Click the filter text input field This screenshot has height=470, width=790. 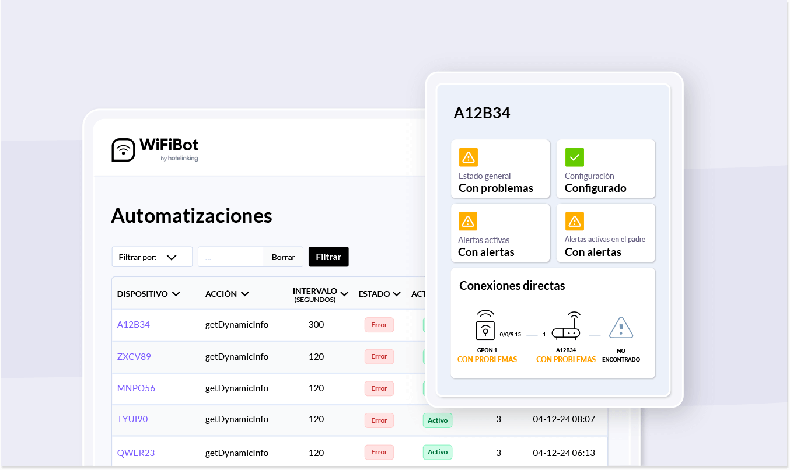(231, 257)
